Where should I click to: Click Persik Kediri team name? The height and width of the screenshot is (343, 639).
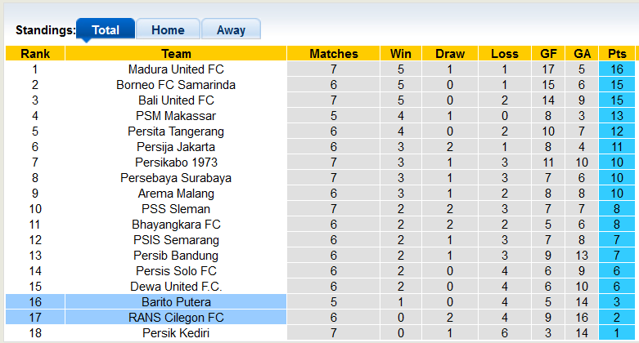pyautogui.click(x=176, y=333)
